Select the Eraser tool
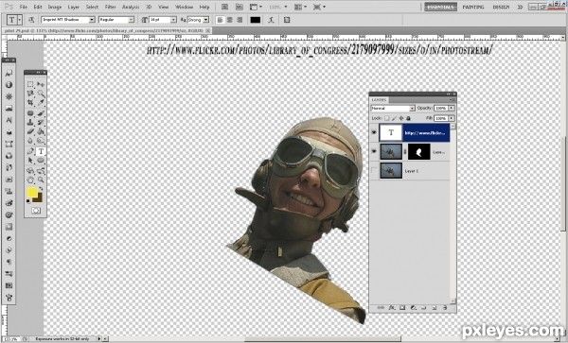This screenshot has height=343, width=568. [x=30, y=131]
